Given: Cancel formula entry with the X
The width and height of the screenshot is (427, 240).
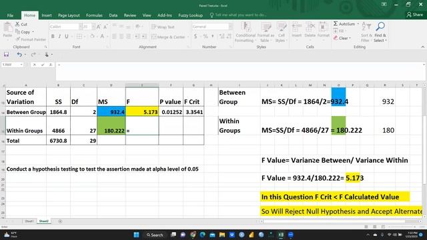Looking at the screenshot, I should click(35, 65).
